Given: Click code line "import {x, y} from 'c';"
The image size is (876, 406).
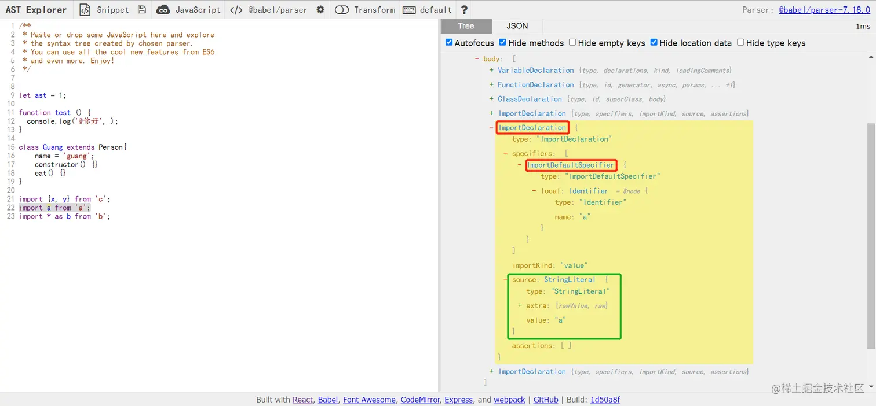Looking at the screenshot, I should [x=65, y=199].
